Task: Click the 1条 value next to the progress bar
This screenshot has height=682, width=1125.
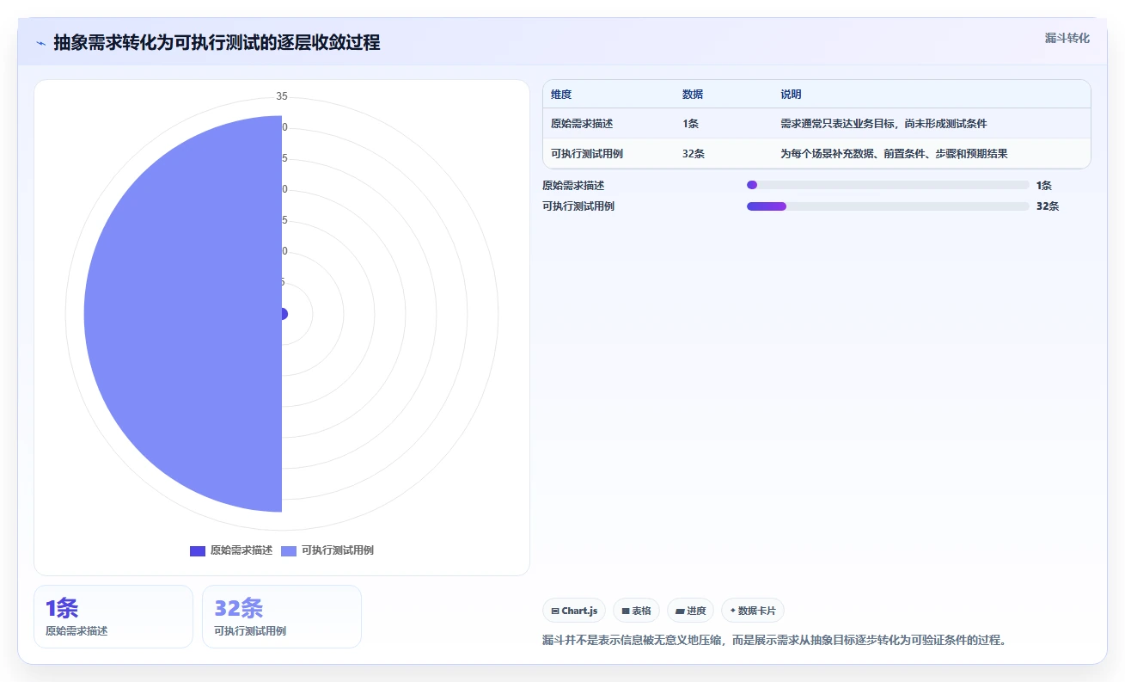Action: [1044, 185]
